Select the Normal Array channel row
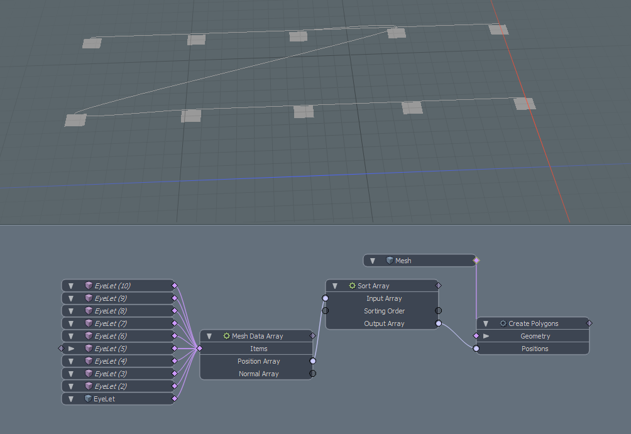 click(258, 374)
